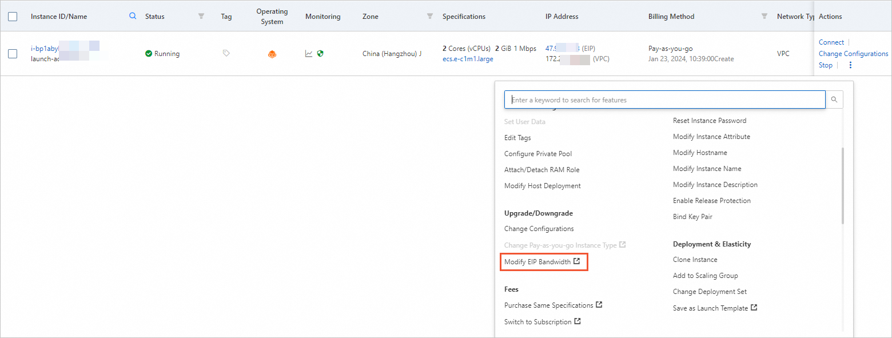This screenshot has height=338, width=892.
Task: Open the Status column filter
Action: 201,17
